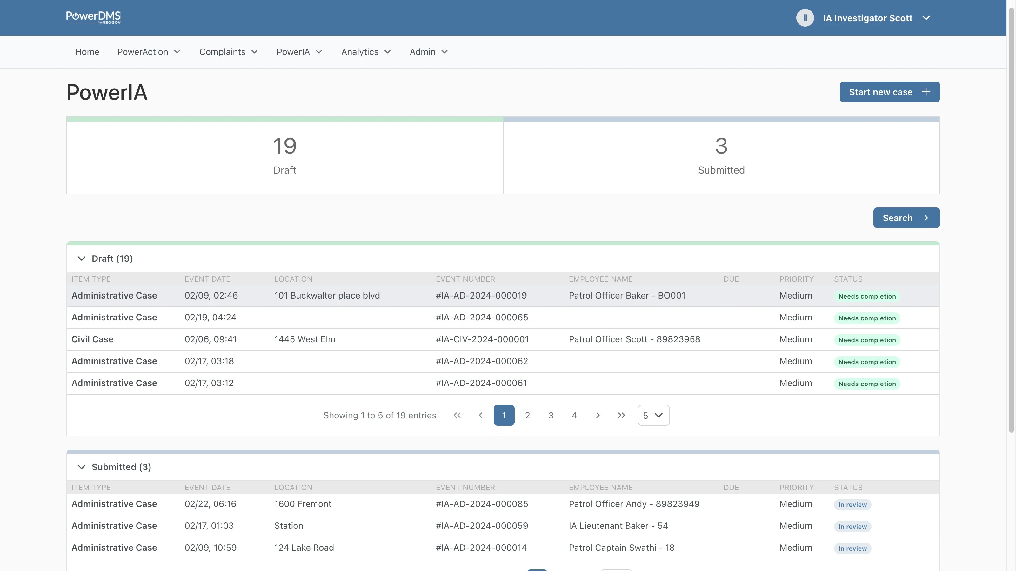Click location 124 Lake Road
The width and height of the screenshot is (1016, 571).
[x=304, y=548]
